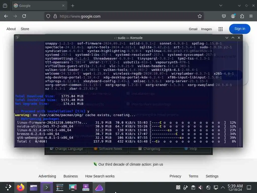
Task: Go forward using the browser forward arrow
Action: [15, 16]
